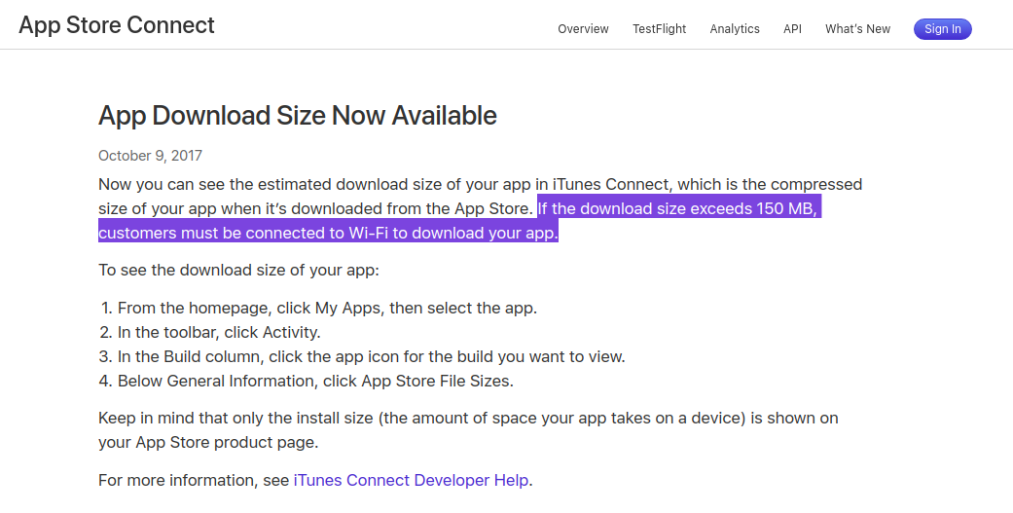Select API in the top navigation
Viewport: 1013px width, 513px height.
pyautogui.click(x=792, y=29)
